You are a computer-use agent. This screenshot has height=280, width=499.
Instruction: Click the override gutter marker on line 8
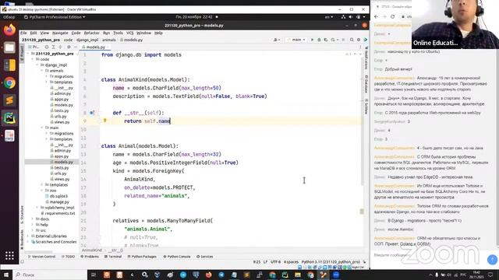click(x=92, y=113)
